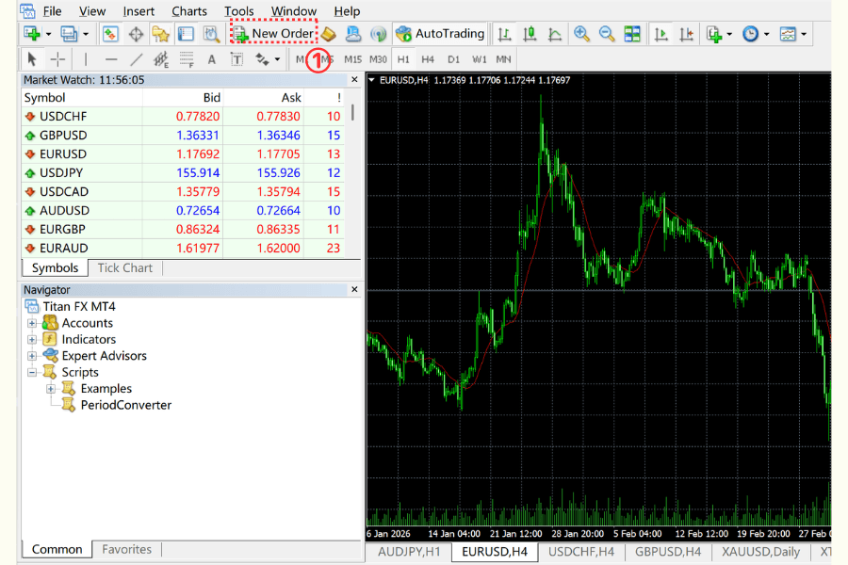Open the File menu
The image size is (848, 565).
[x=52, y=11]
